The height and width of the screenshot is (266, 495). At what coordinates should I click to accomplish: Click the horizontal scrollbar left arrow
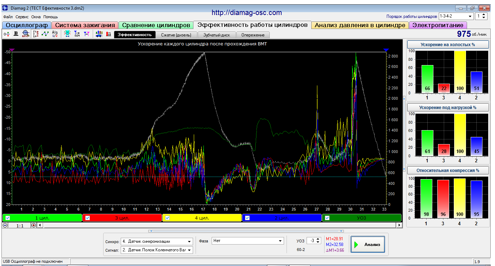[40, 225]
